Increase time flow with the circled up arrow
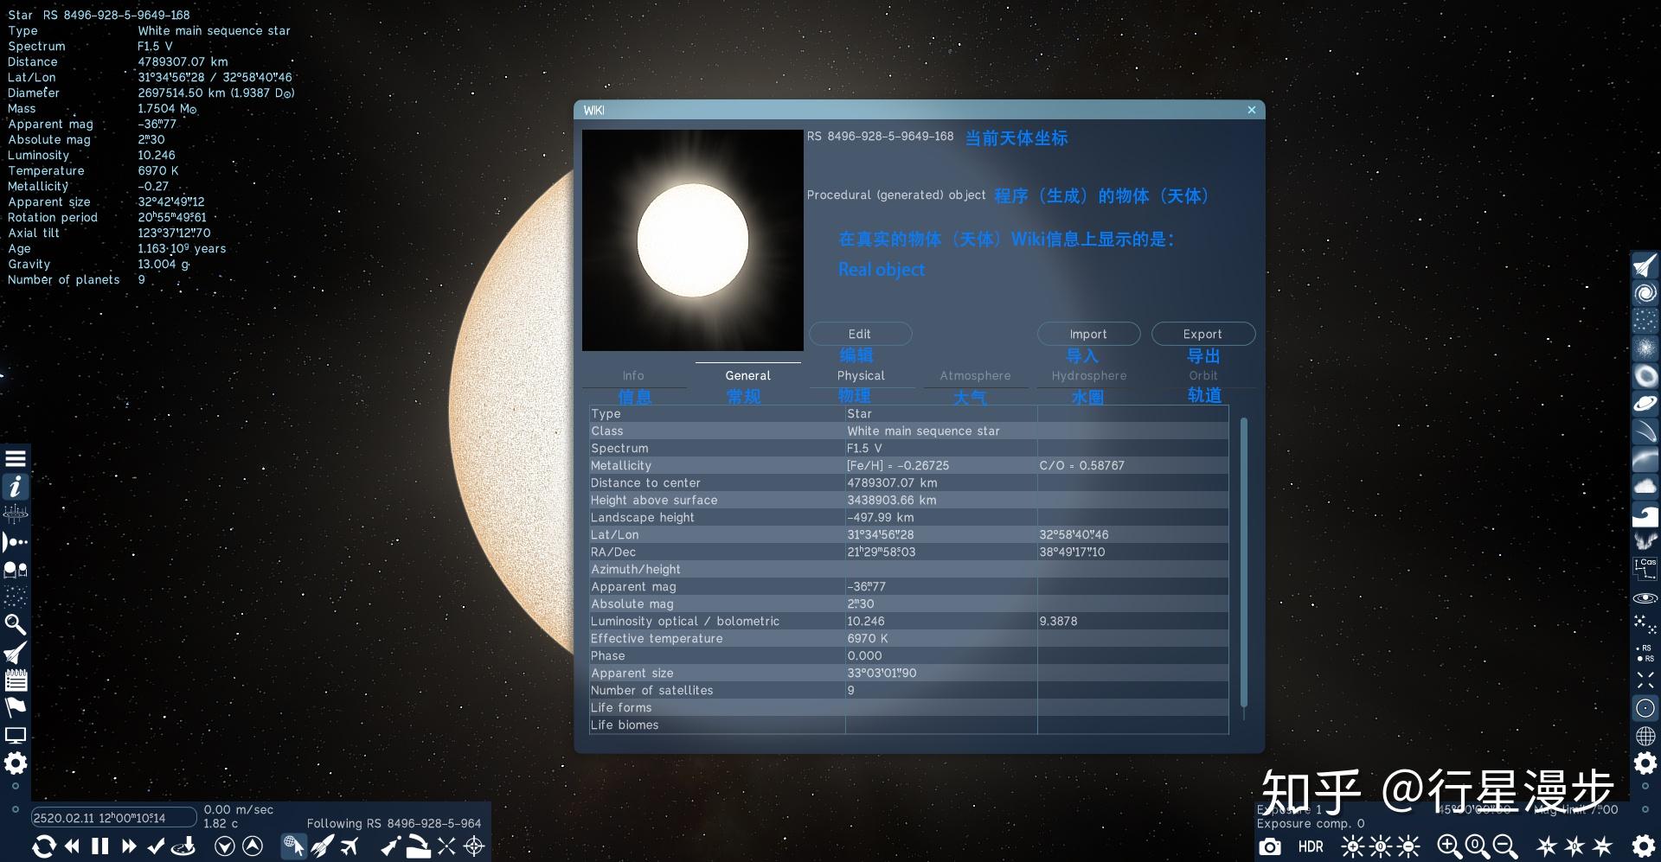 [252, 846]
